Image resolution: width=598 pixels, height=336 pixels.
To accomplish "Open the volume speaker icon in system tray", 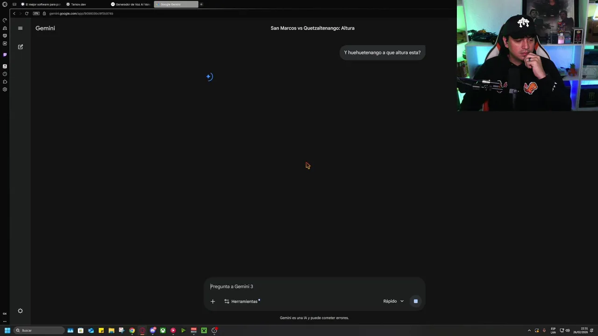I will coord(568,330).
